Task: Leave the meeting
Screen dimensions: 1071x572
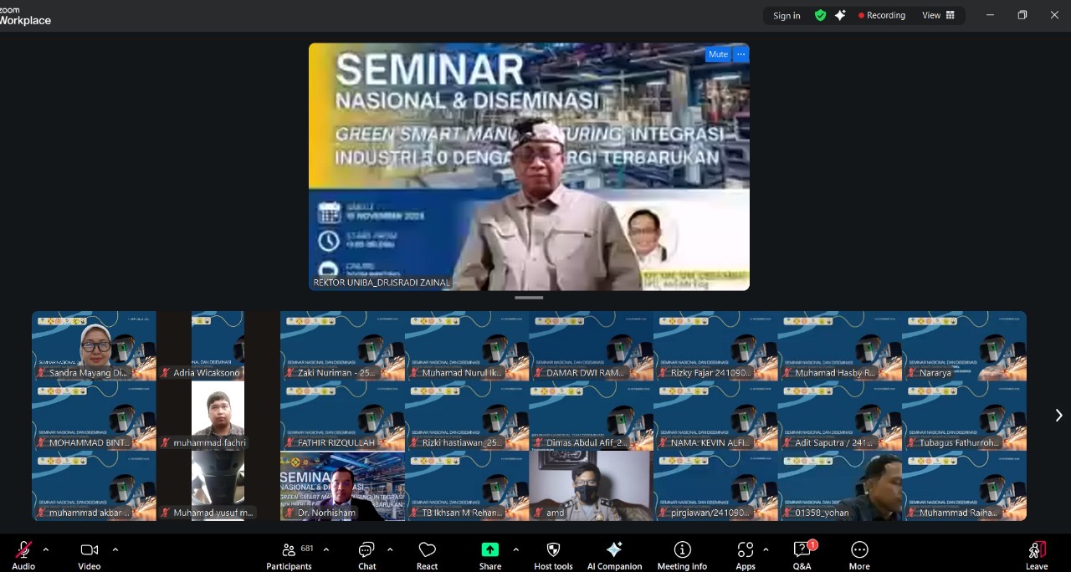Action: (1037, 550)
